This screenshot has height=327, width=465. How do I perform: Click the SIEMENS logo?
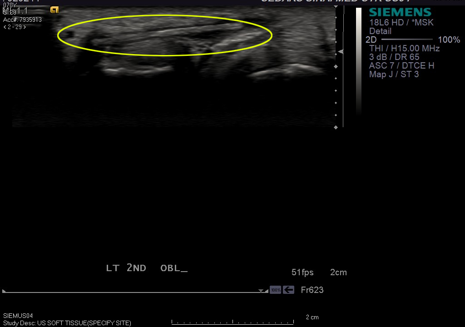pyautogui.click(x=400, y=12)
